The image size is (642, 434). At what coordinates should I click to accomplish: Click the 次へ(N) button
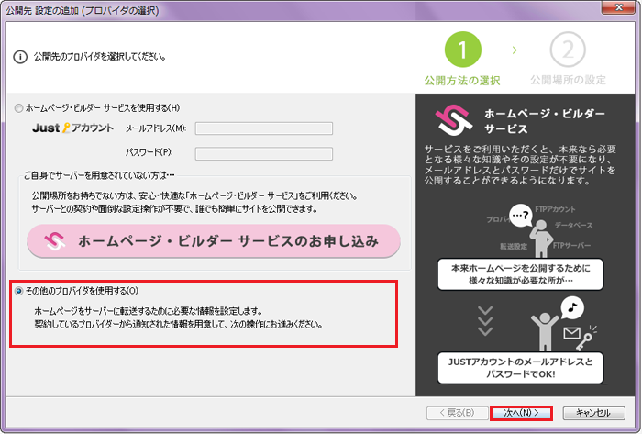point(520,413)
